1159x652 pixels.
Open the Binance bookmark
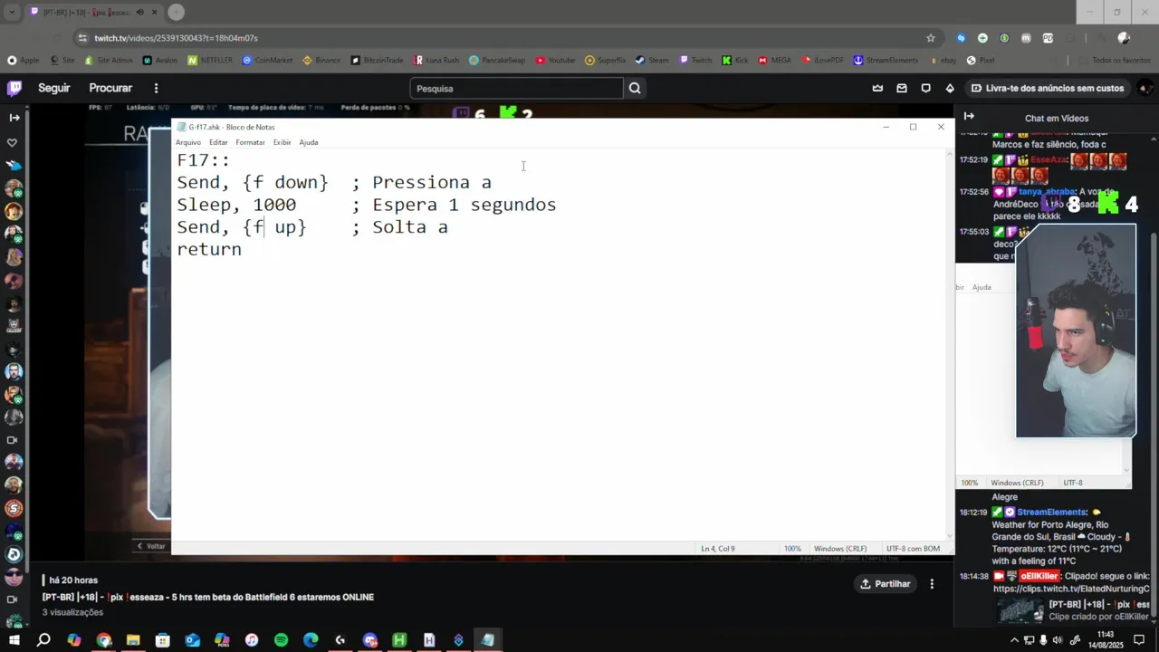321,61
